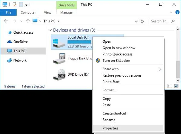Select the Drive Tools contextual tab header

tap(66, 5)
